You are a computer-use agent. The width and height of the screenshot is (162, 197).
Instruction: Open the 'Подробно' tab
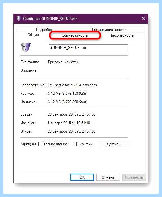[x=44, y=30]
